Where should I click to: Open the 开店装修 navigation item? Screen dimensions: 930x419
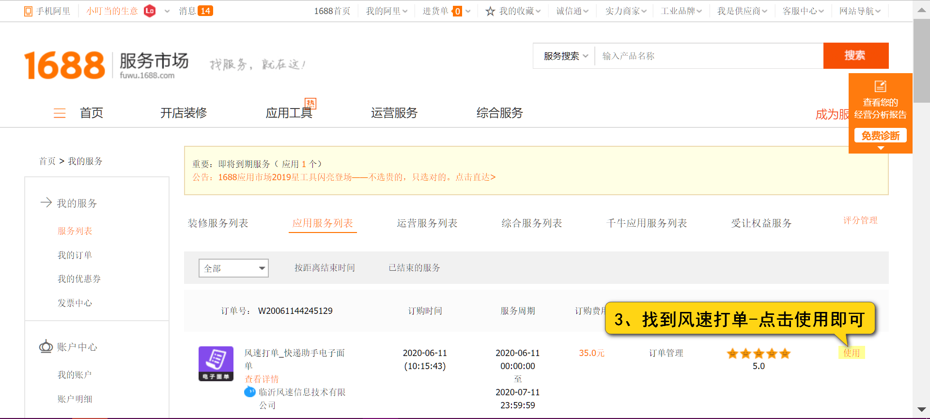point(184,113)
